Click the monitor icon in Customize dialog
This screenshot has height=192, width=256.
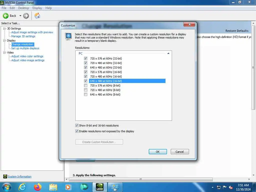coord(68,36)
